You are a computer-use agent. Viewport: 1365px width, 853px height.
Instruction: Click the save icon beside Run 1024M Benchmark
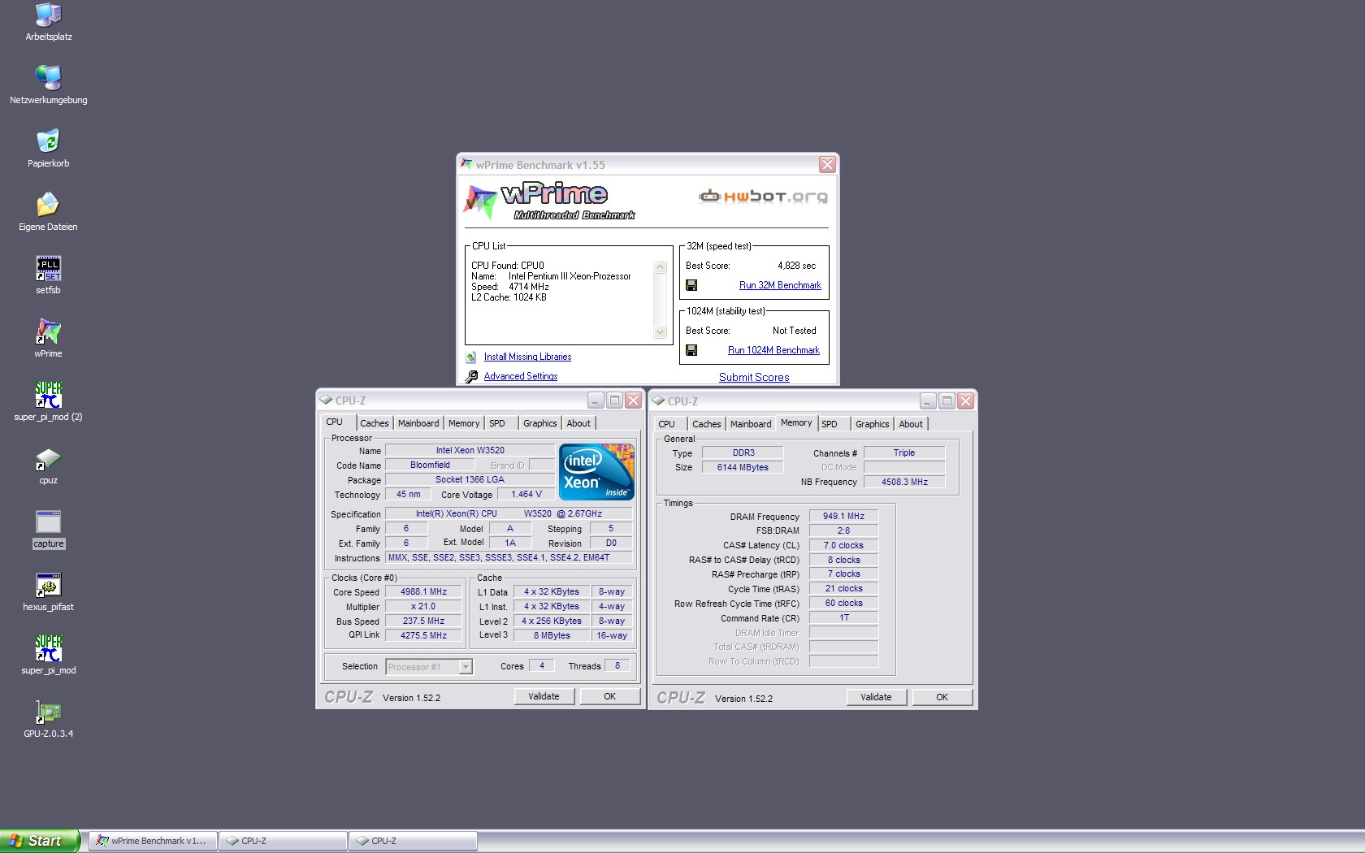pyautogui.click(x=691, y=350)
